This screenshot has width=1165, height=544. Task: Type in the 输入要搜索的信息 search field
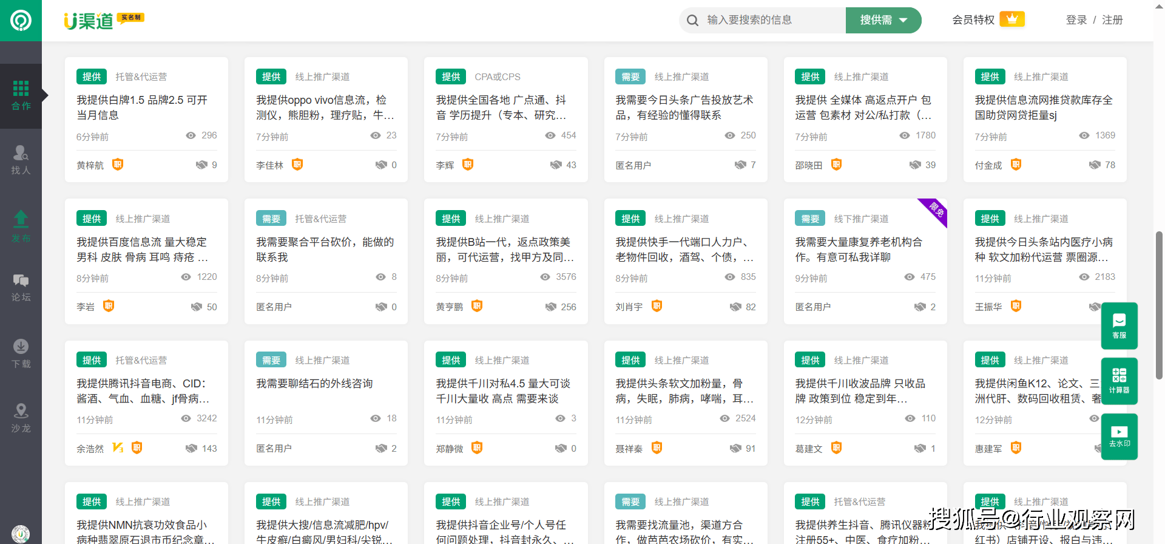click(x=771, y=20)
